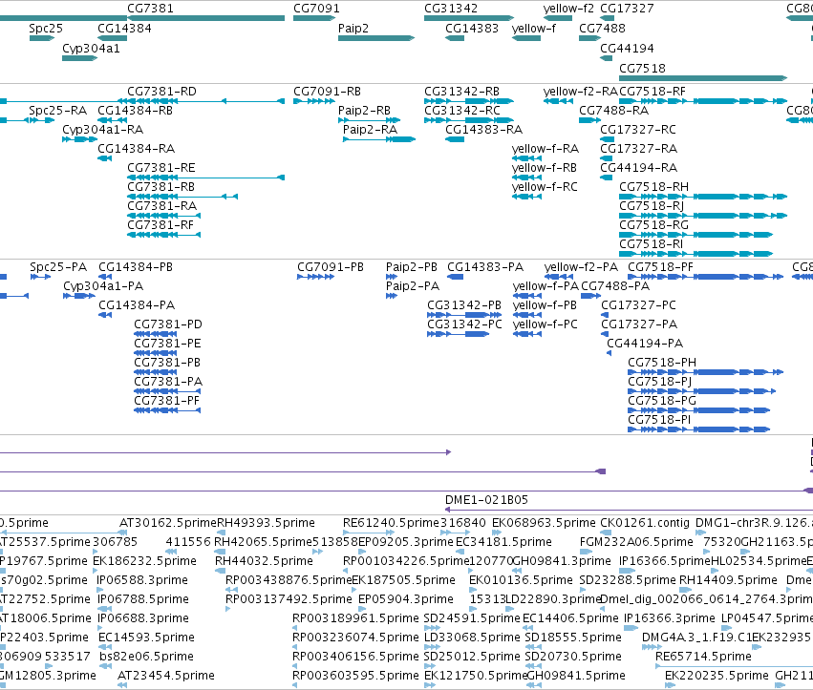Click protein CG7518-PI label
The width and height of the screenshot is (813, 690).
coord(659,420)
